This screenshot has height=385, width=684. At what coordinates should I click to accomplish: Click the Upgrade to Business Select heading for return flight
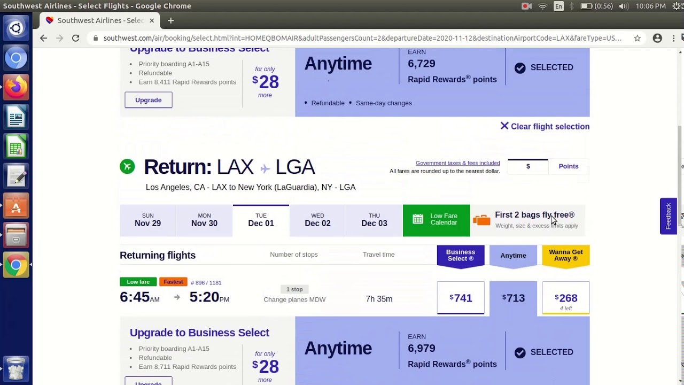[x=199, y=333]
